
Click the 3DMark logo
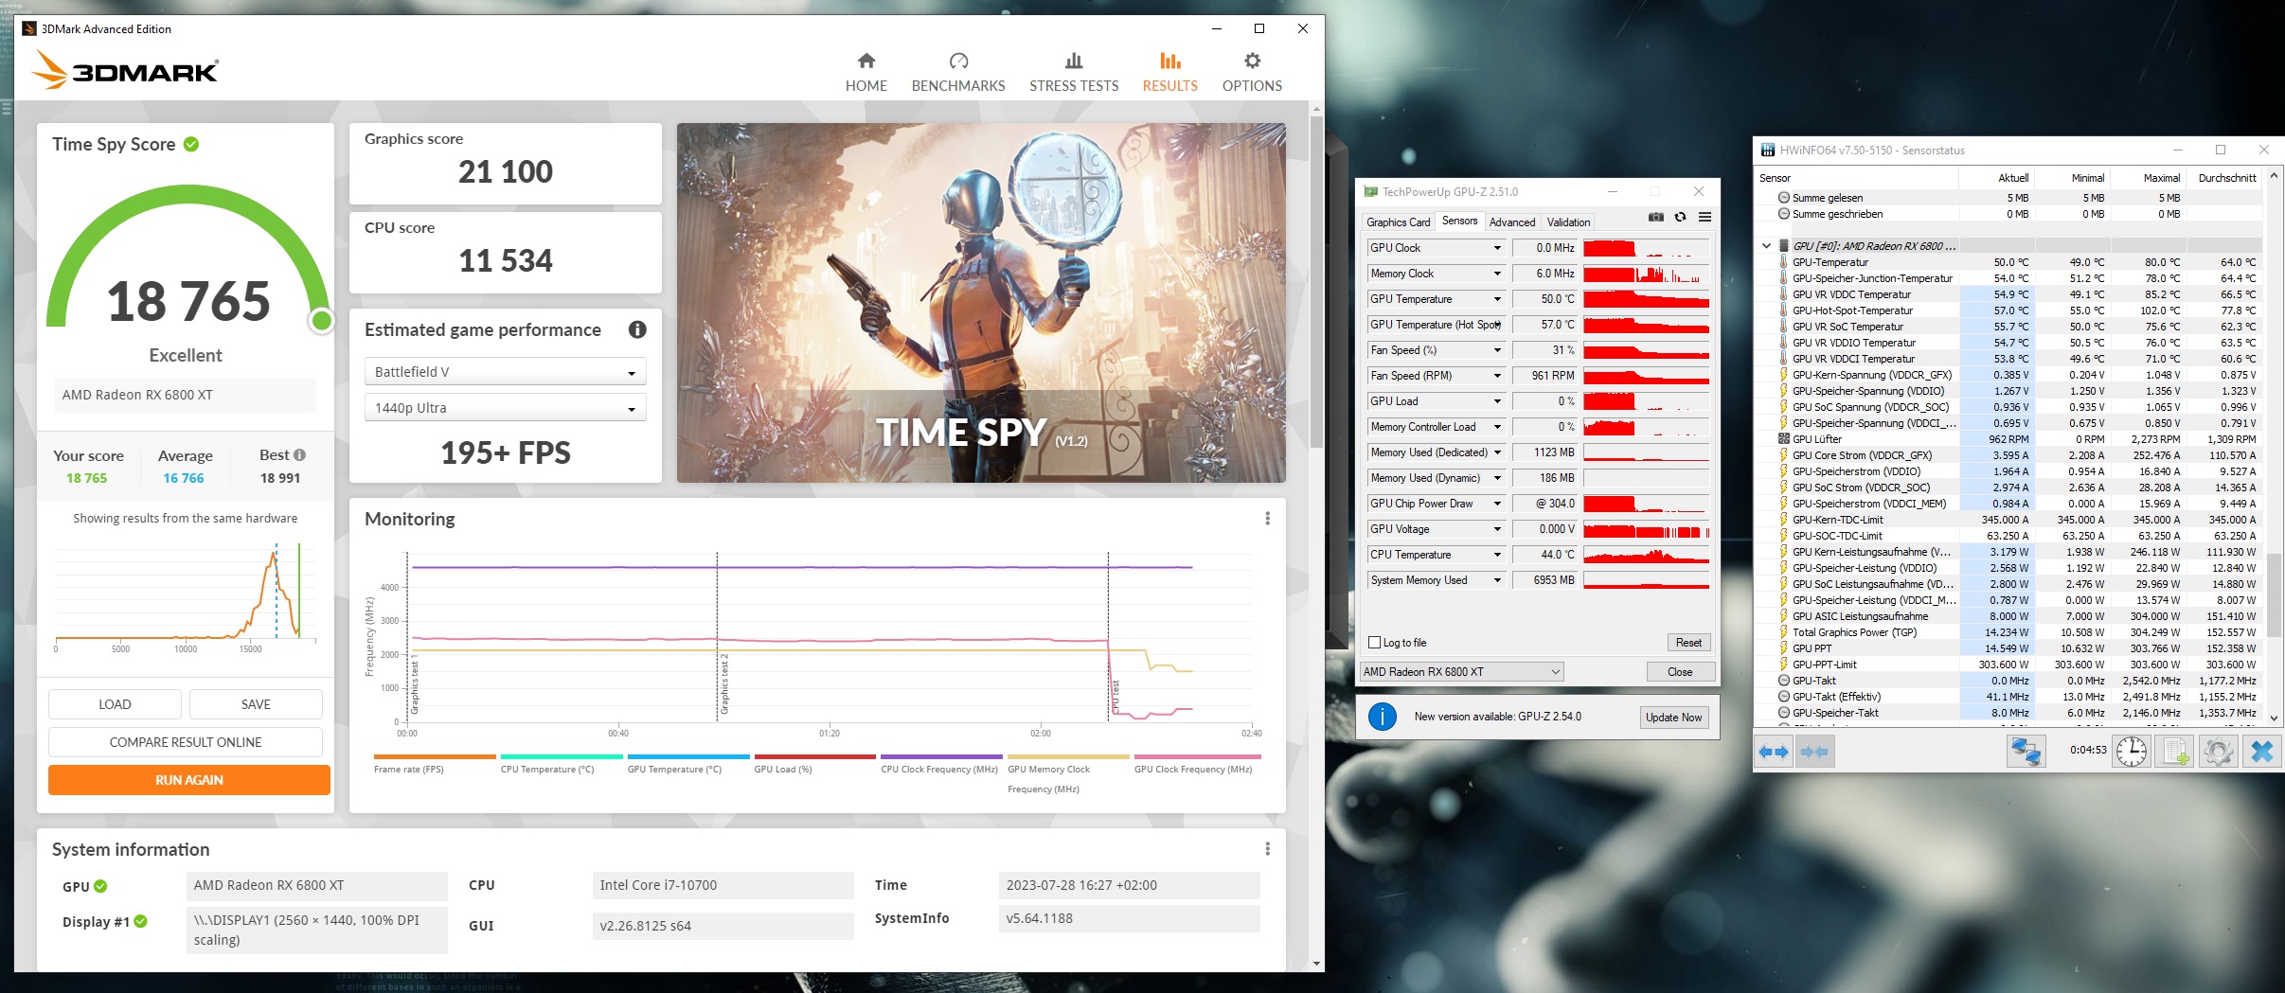tap(125, 70)
